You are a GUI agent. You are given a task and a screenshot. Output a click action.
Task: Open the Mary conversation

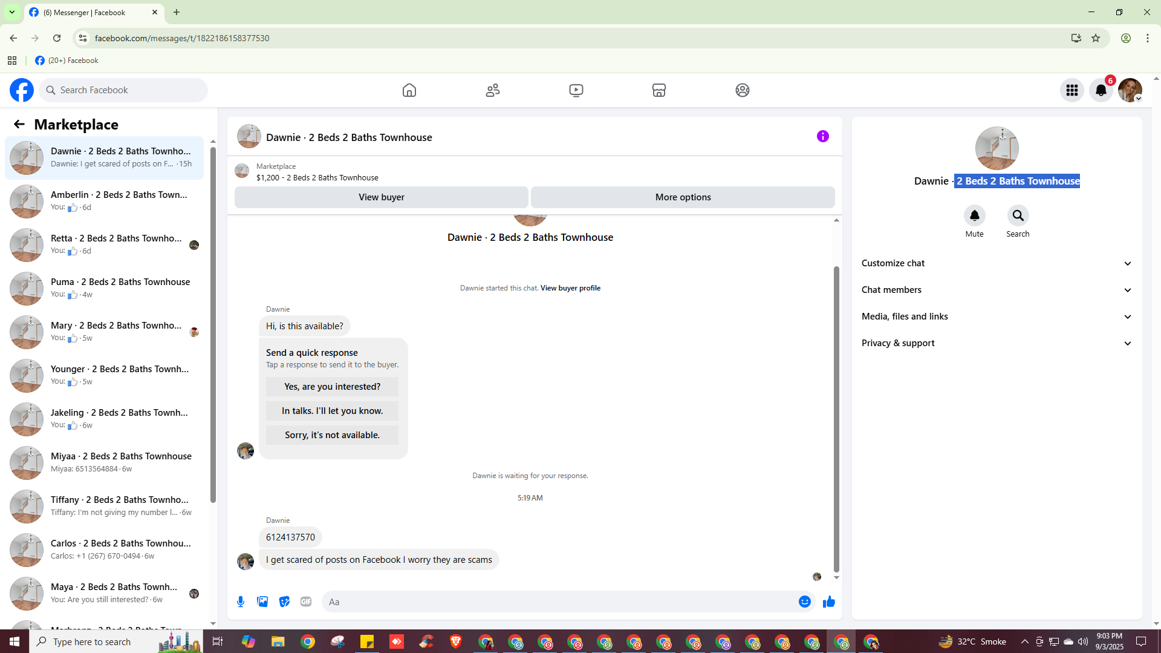[104, 332]
